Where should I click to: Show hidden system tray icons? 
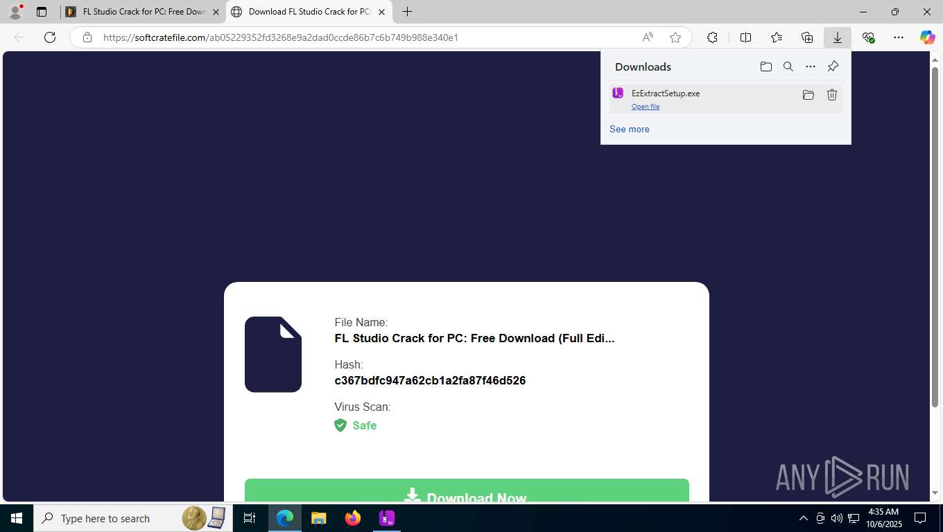click(804, 518)
